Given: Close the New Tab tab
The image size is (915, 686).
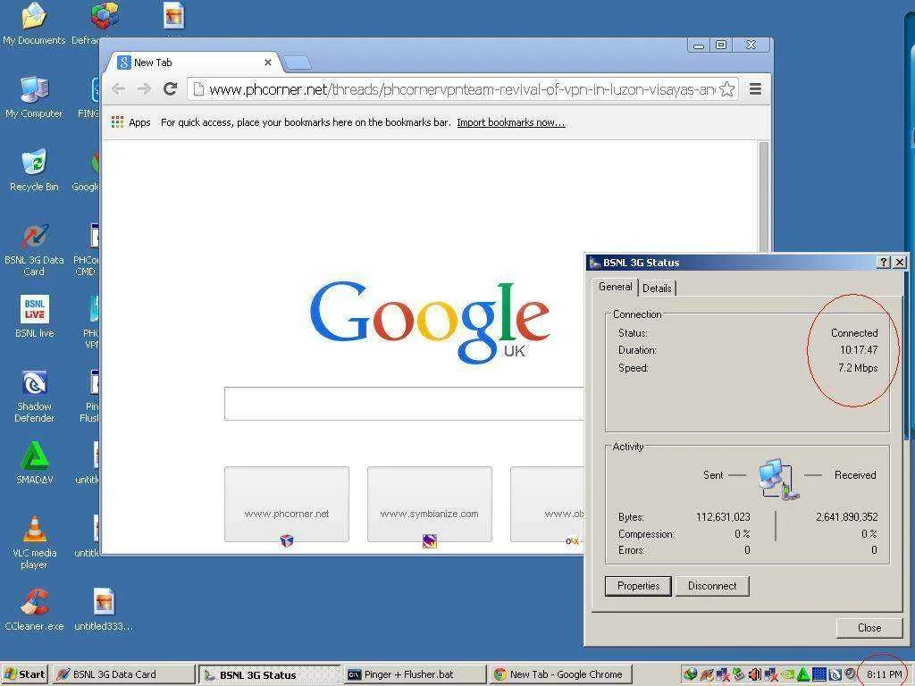Looking at the screenshot, I should pyautogui.click(x=268, y=63).
